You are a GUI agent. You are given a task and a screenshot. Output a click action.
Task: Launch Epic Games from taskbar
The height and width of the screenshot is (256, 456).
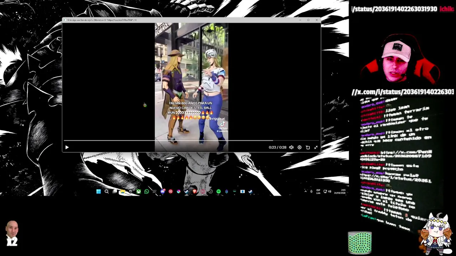pos(131,192)
